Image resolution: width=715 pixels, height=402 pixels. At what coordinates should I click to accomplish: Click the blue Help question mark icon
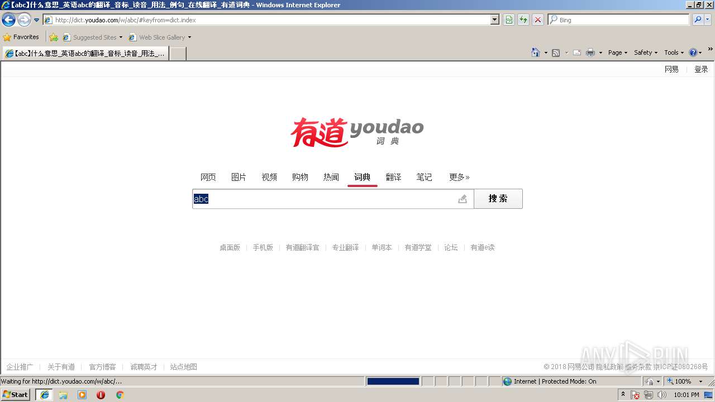click(x=693, y=52)
